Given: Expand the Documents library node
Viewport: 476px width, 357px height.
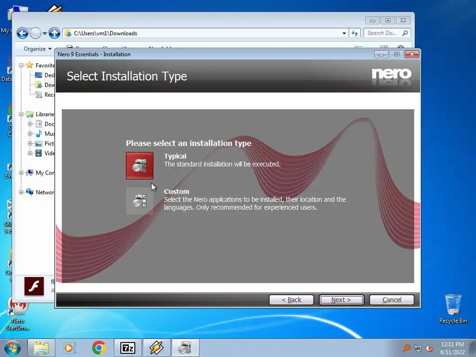Looking at the screenshot, I should pyautogui.click(x=30, y=124).
